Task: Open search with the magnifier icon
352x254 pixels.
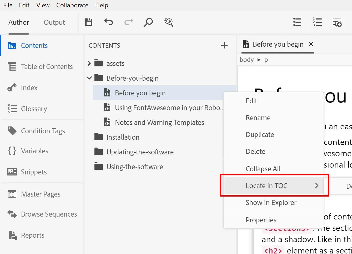Action: 148,22
